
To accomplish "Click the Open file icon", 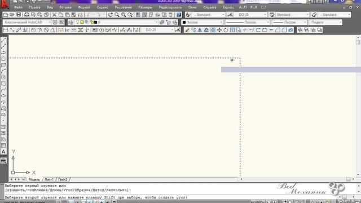I will click(x=12, y=15).
